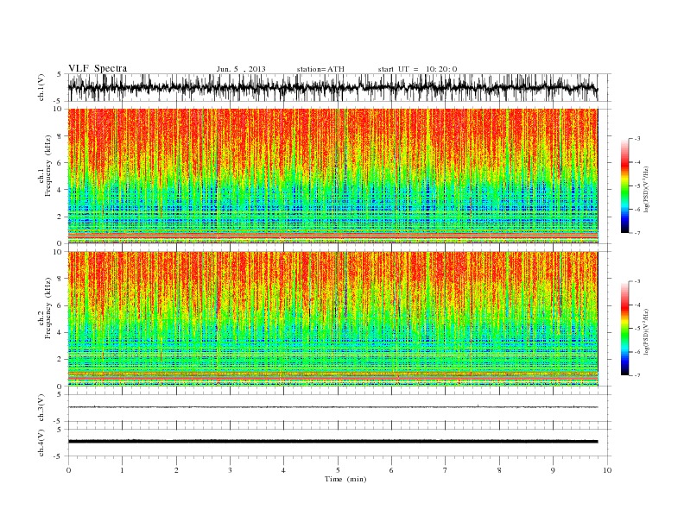
Task: Click the 'station=ATH' label
Action: pos(320,69)
